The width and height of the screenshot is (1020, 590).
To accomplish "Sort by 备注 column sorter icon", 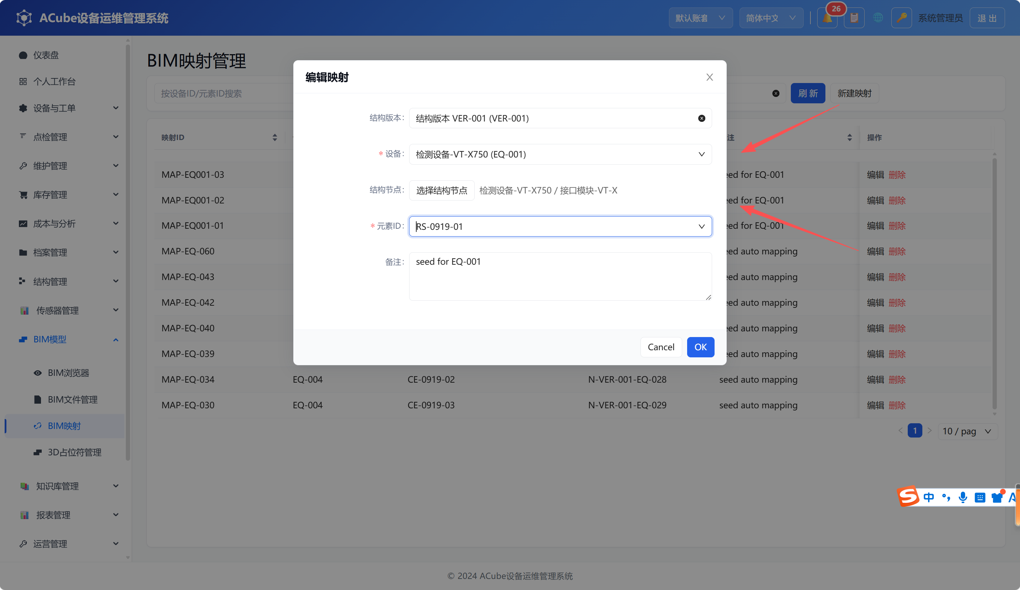I will [x=849, y=138].
